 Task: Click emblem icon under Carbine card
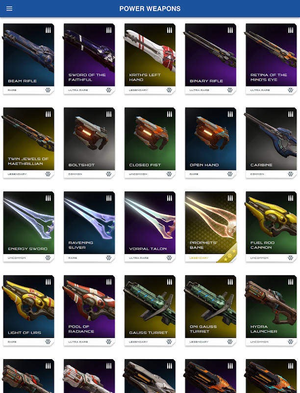pos(290,174)
